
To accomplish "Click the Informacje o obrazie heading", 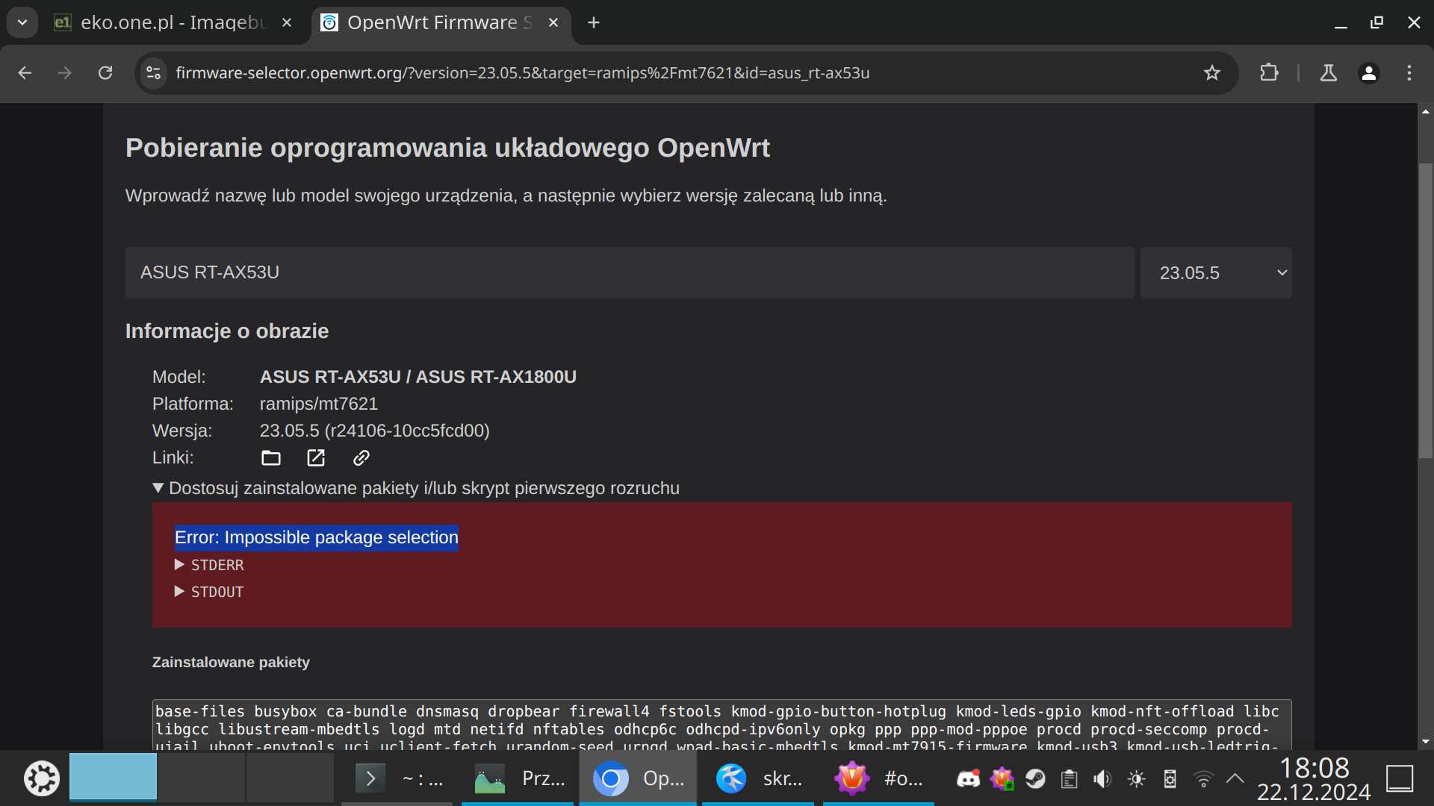I will (227, 331).
